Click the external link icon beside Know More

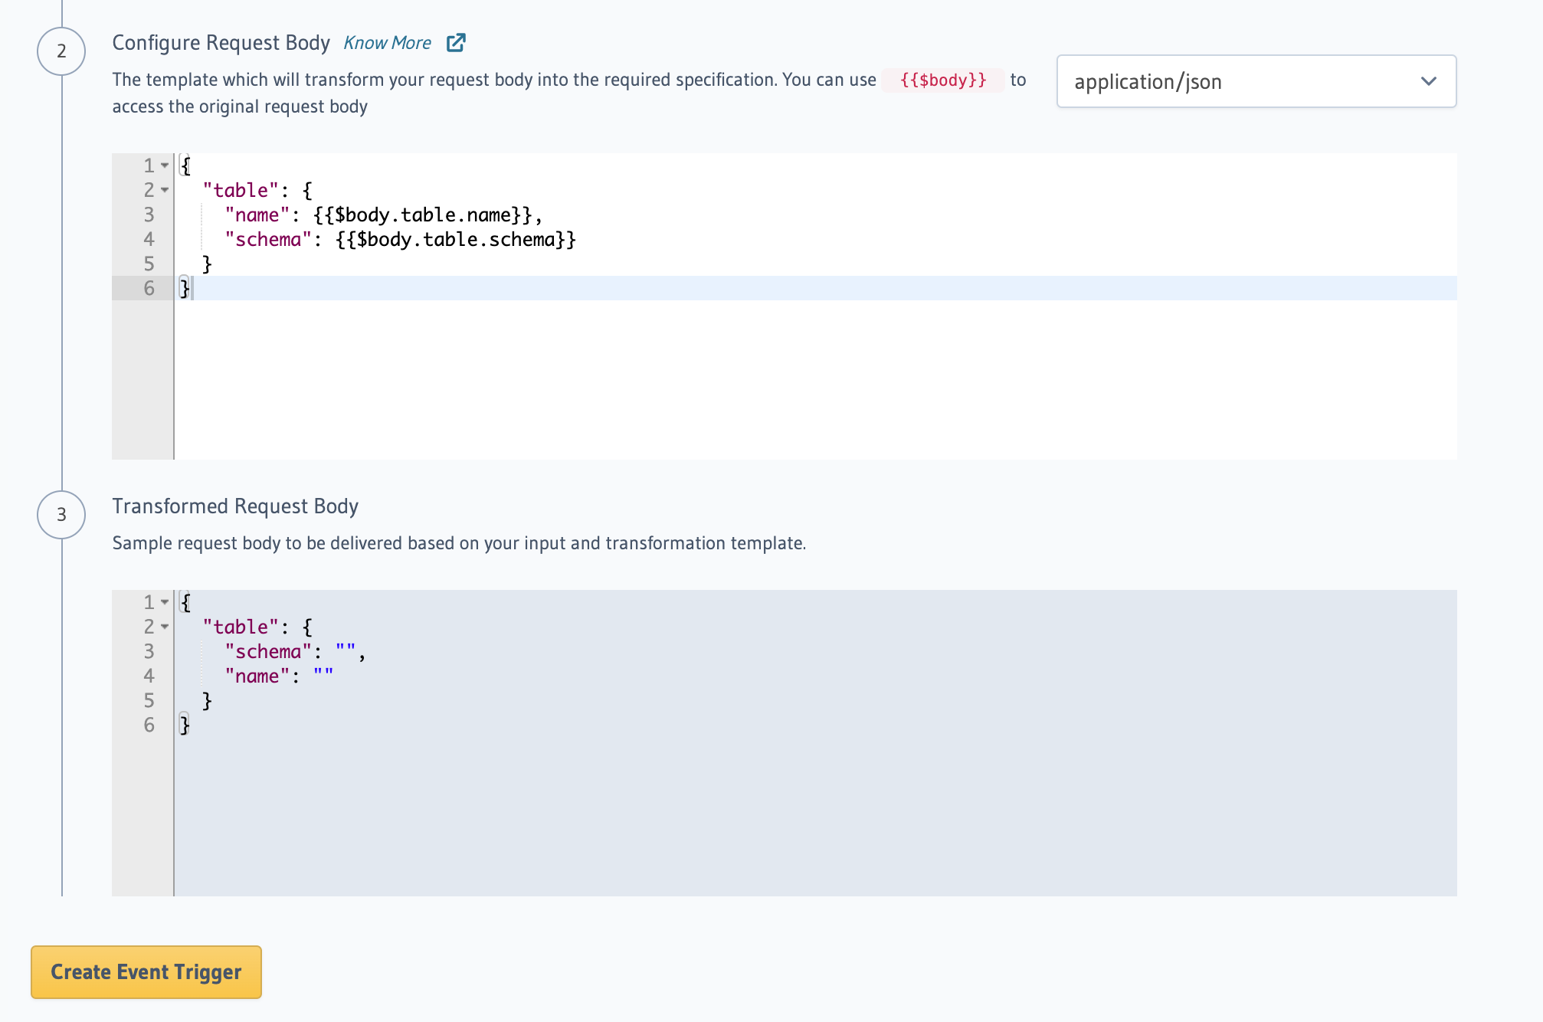point(456,42)
